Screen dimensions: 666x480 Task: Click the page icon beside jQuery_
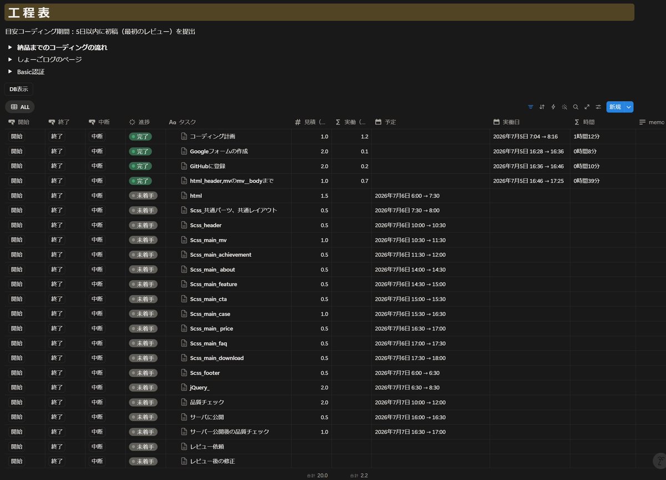pyautogui.click(x=185, y=387)
